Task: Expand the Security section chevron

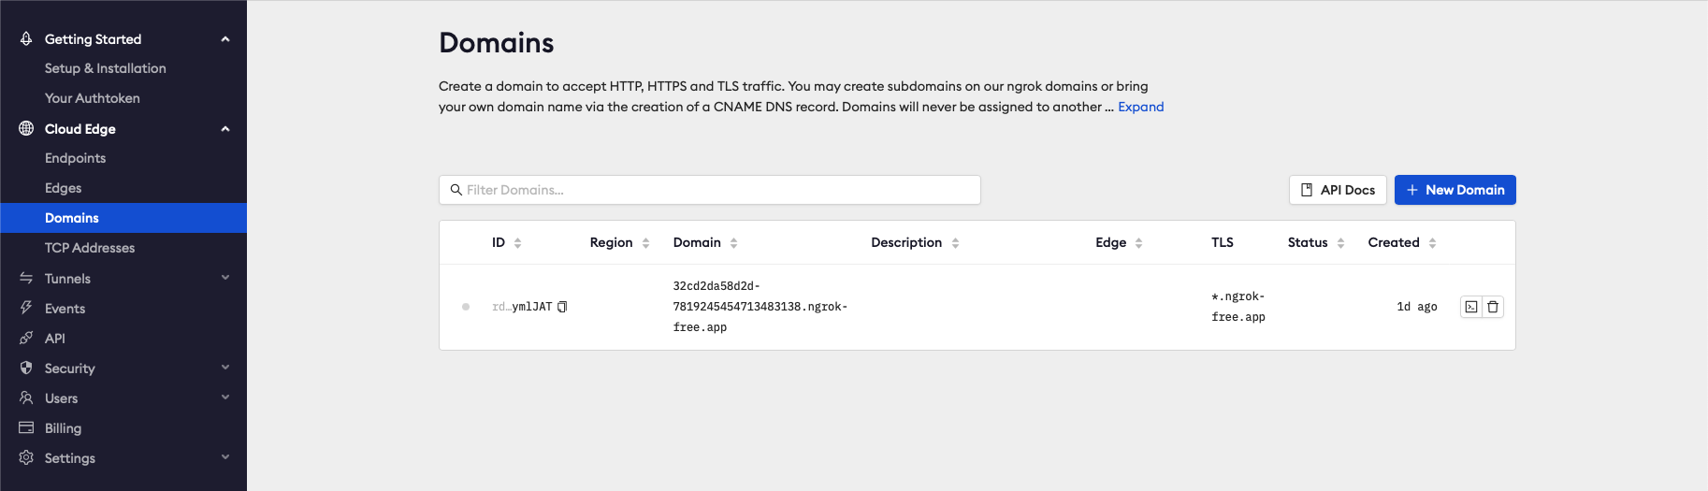Action: [225, 368]
